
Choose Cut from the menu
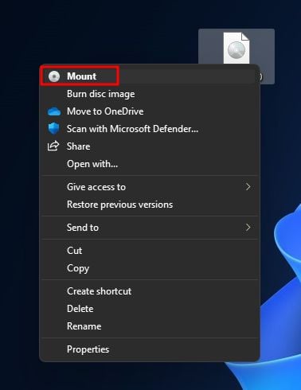150,251
